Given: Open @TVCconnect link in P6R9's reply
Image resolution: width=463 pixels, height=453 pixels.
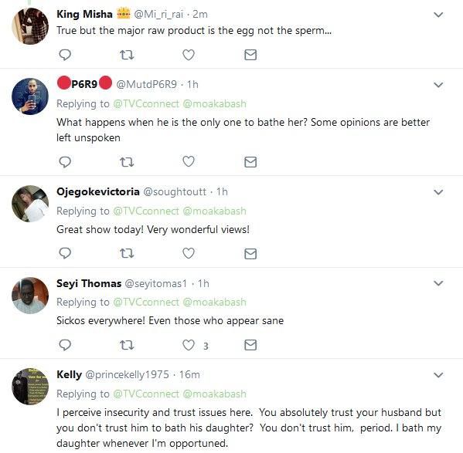Looking at the screenshot, I should point(146,103).
